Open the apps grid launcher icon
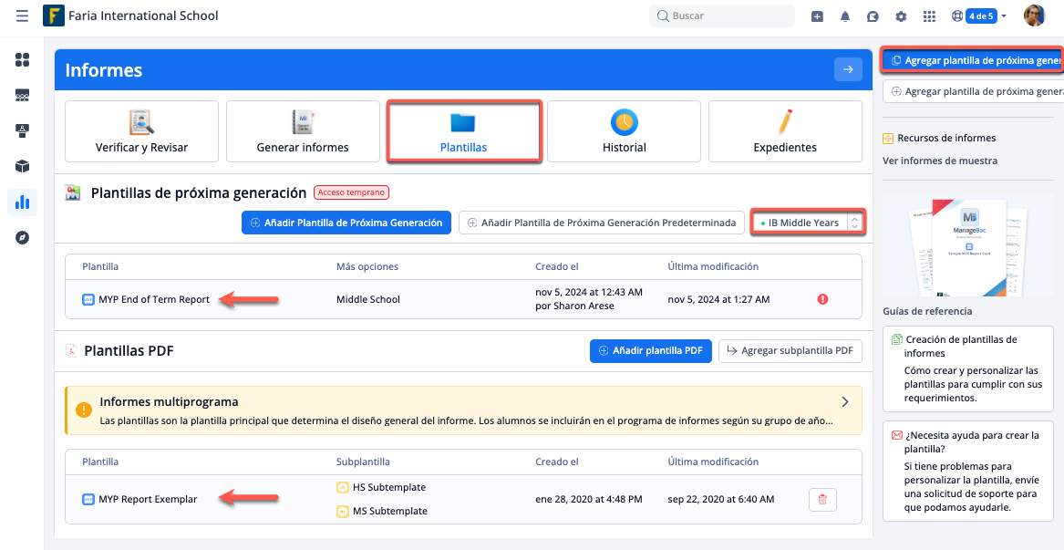 [x=929, y=16]
